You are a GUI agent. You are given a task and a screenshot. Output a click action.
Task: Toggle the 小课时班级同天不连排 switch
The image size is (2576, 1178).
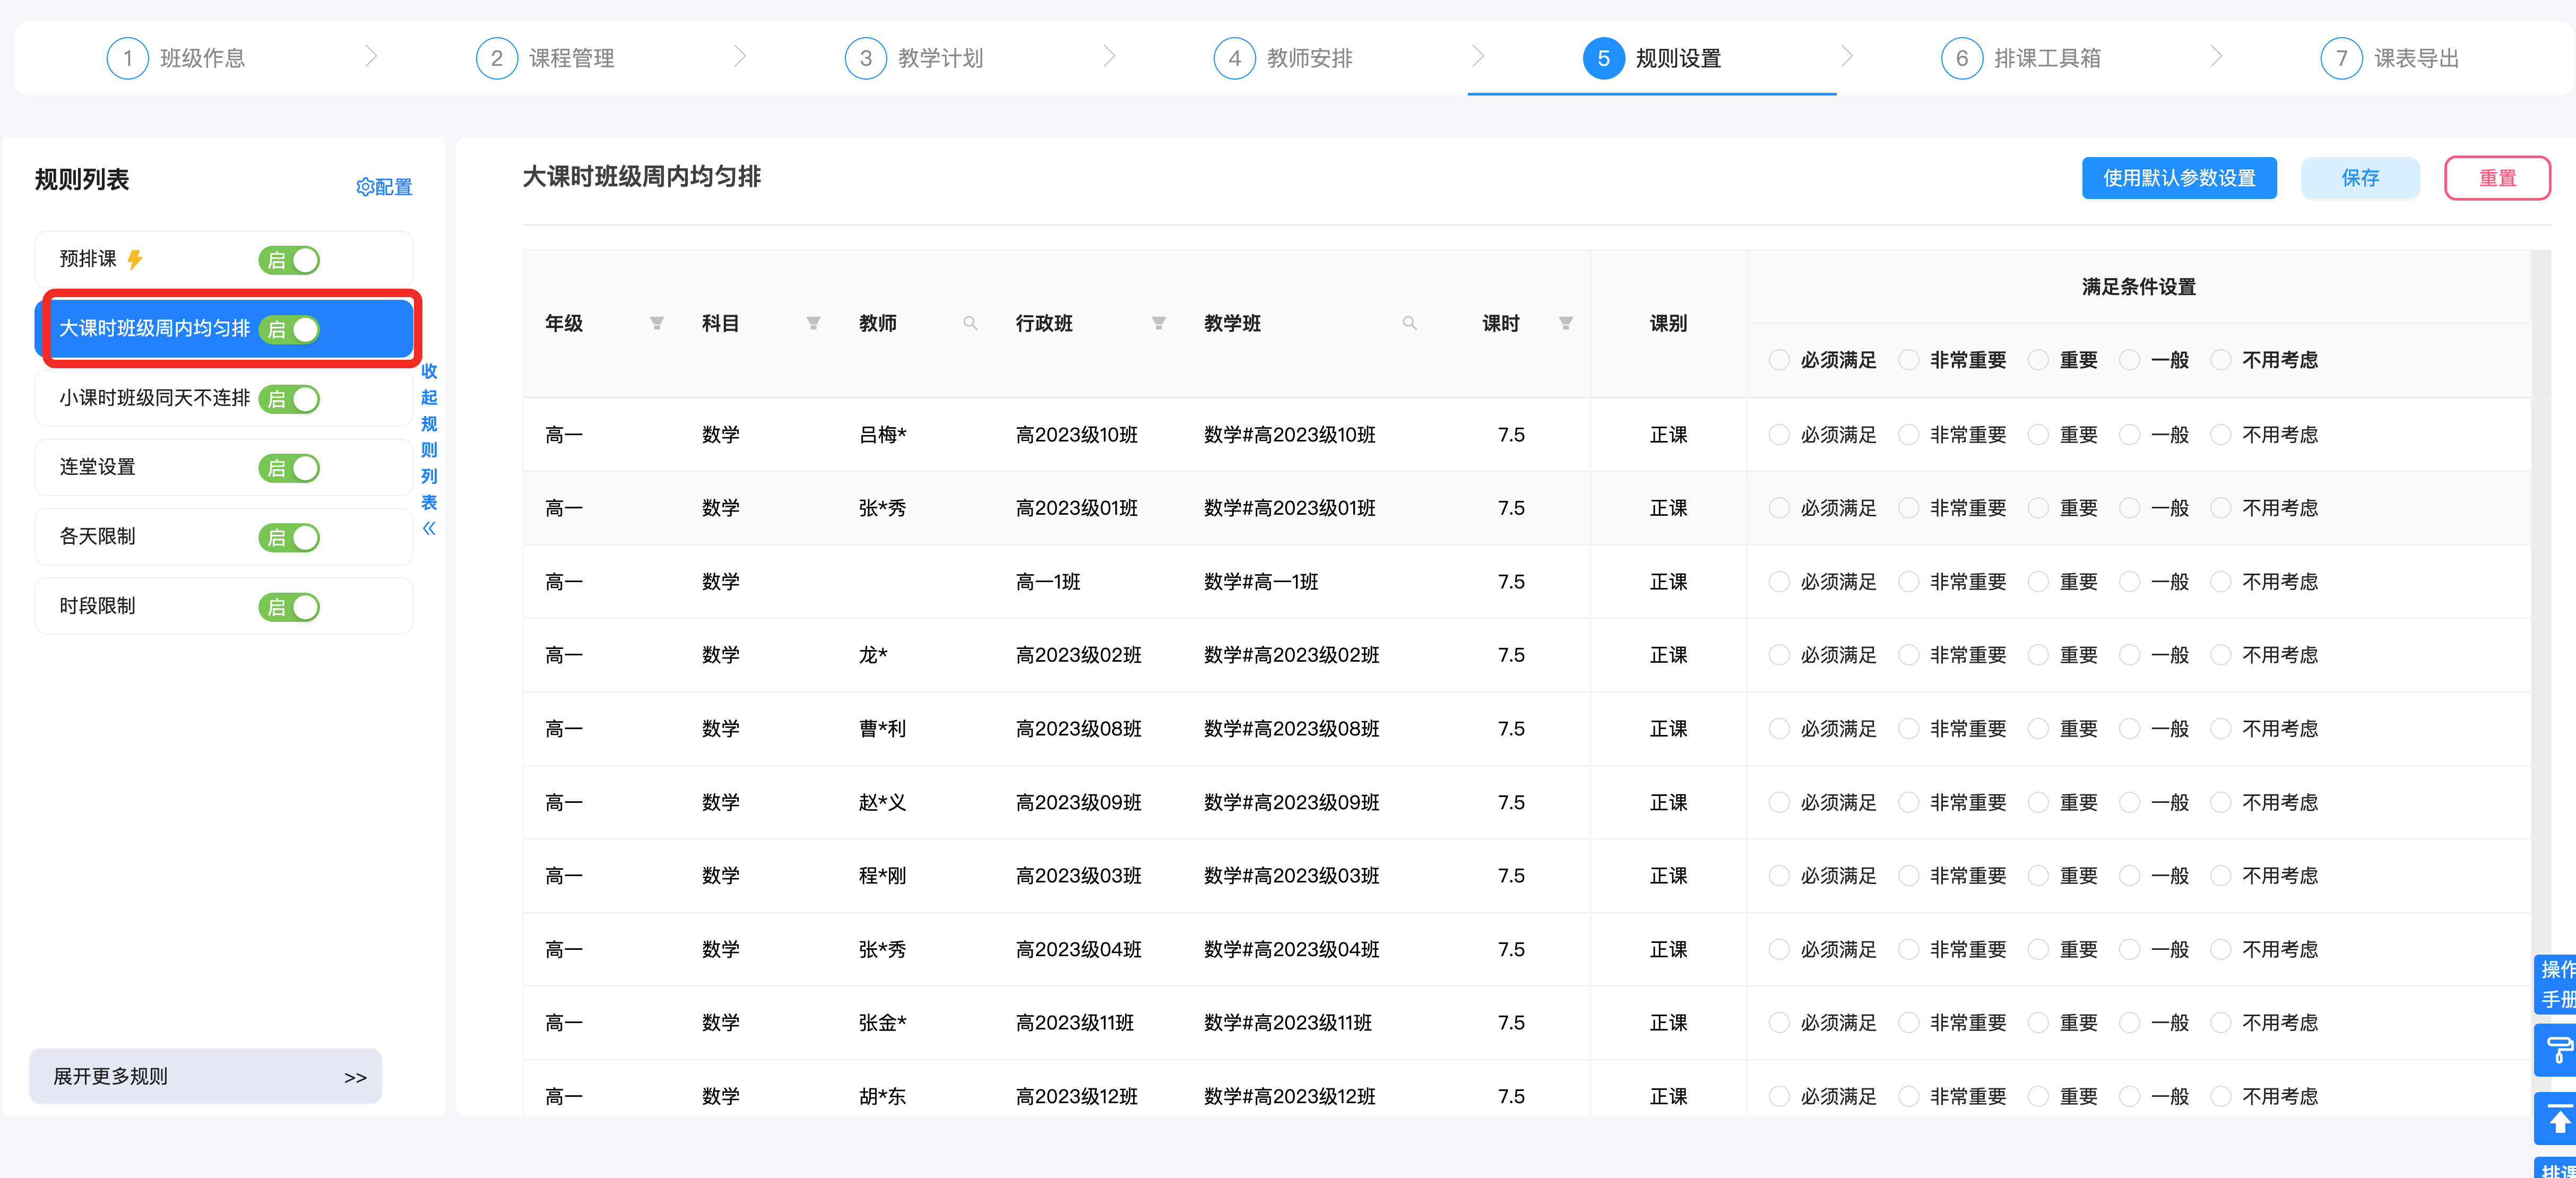(x=289, y=399)
